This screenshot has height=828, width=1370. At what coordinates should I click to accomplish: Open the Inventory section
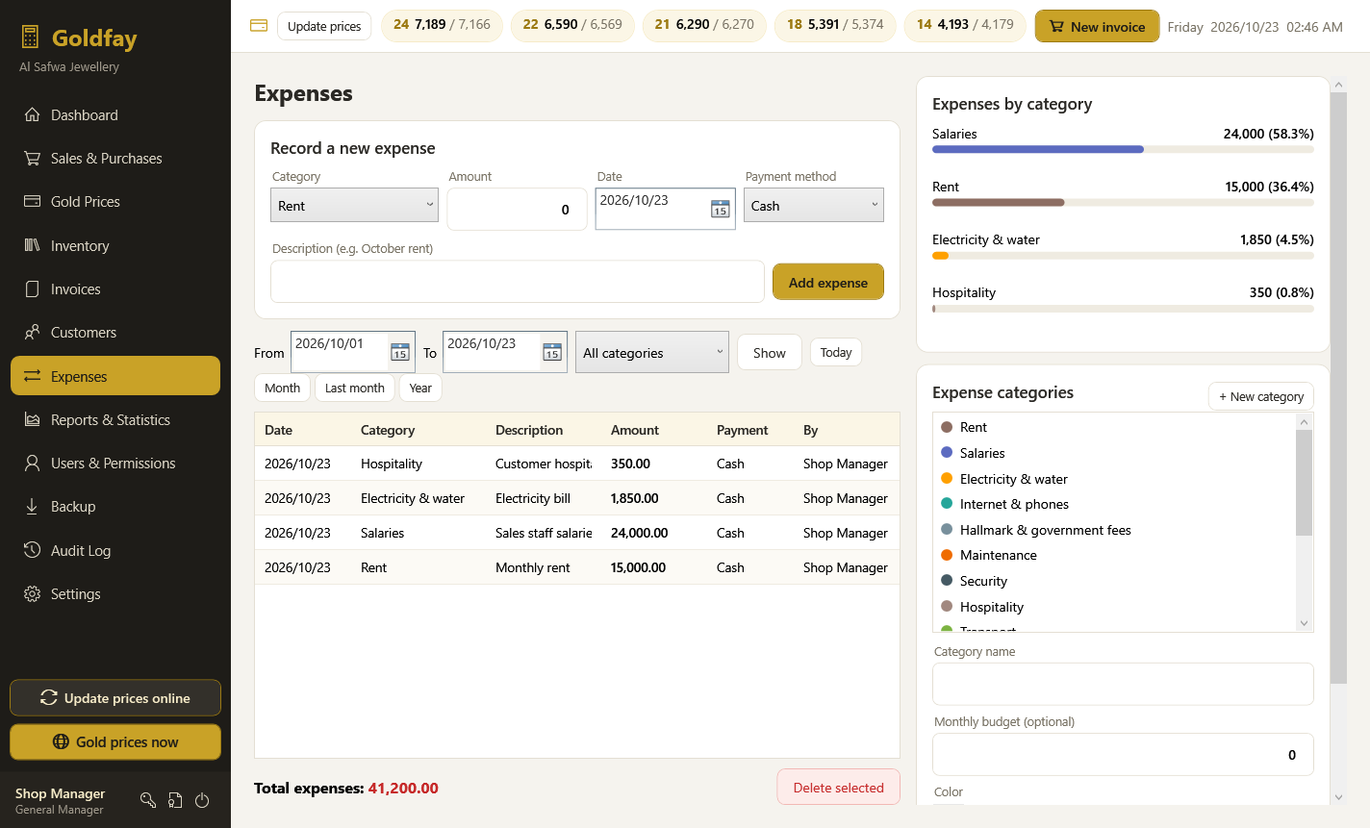(115, 246)
